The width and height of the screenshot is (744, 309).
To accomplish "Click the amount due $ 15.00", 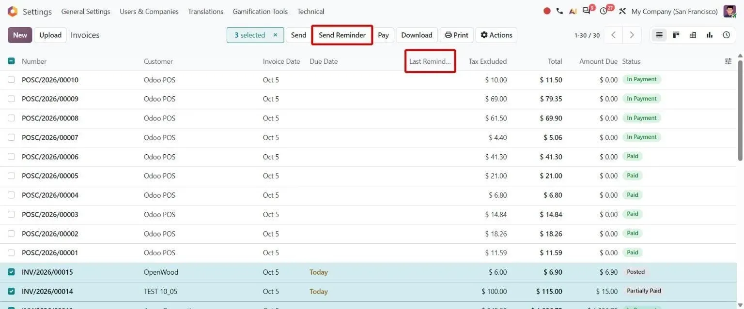I will (x=607, y=292).
